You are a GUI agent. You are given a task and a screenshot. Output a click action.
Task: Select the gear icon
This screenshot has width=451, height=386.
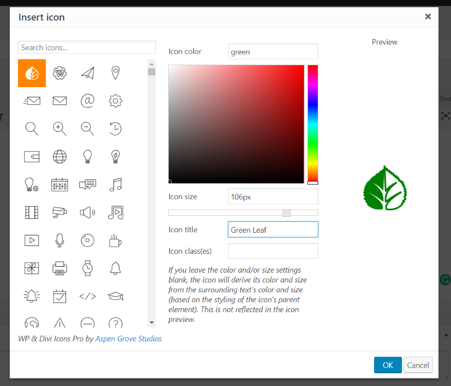(115, 100)
